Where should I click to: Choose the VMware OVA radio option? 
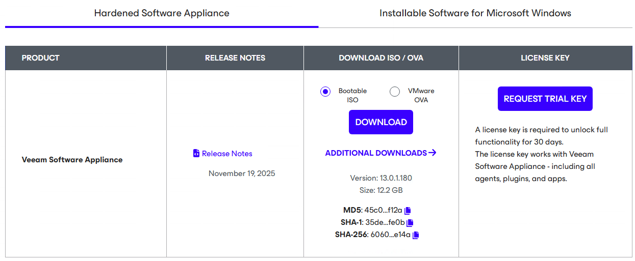tap(395, 92)
